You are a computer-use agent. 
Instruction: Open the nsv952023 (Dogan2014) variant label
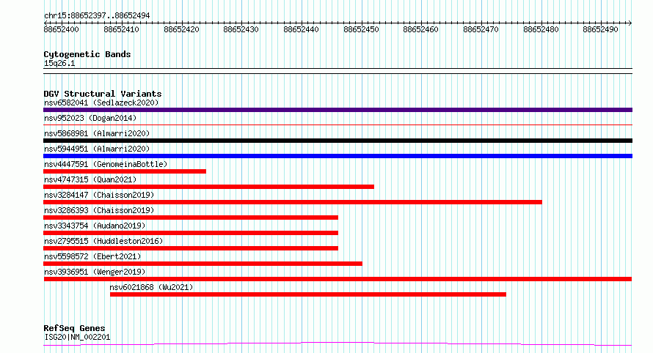pyautogui.click(x=90, y=118)
